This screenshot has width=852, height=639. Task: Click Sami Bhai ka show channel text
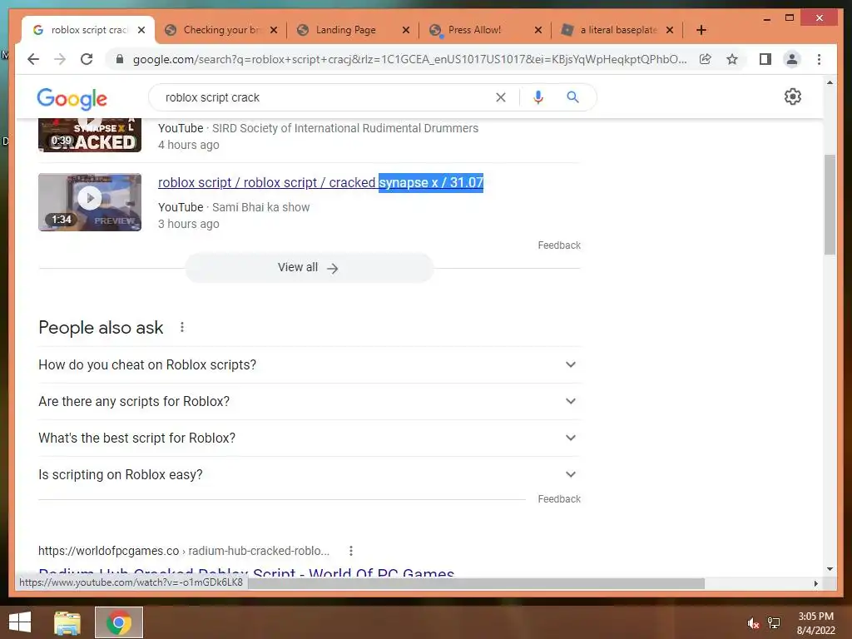[260, 207]
